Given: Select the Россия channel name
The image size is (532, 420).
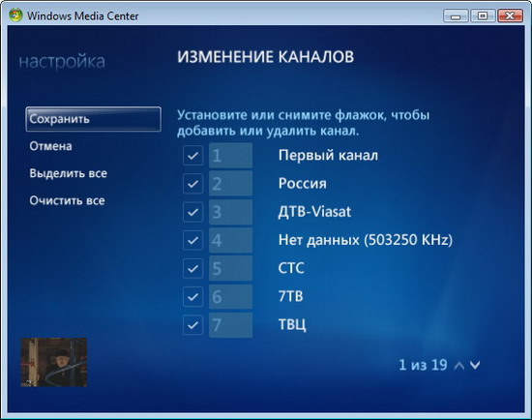Looking at the screenshot, I should click(303, 184).
